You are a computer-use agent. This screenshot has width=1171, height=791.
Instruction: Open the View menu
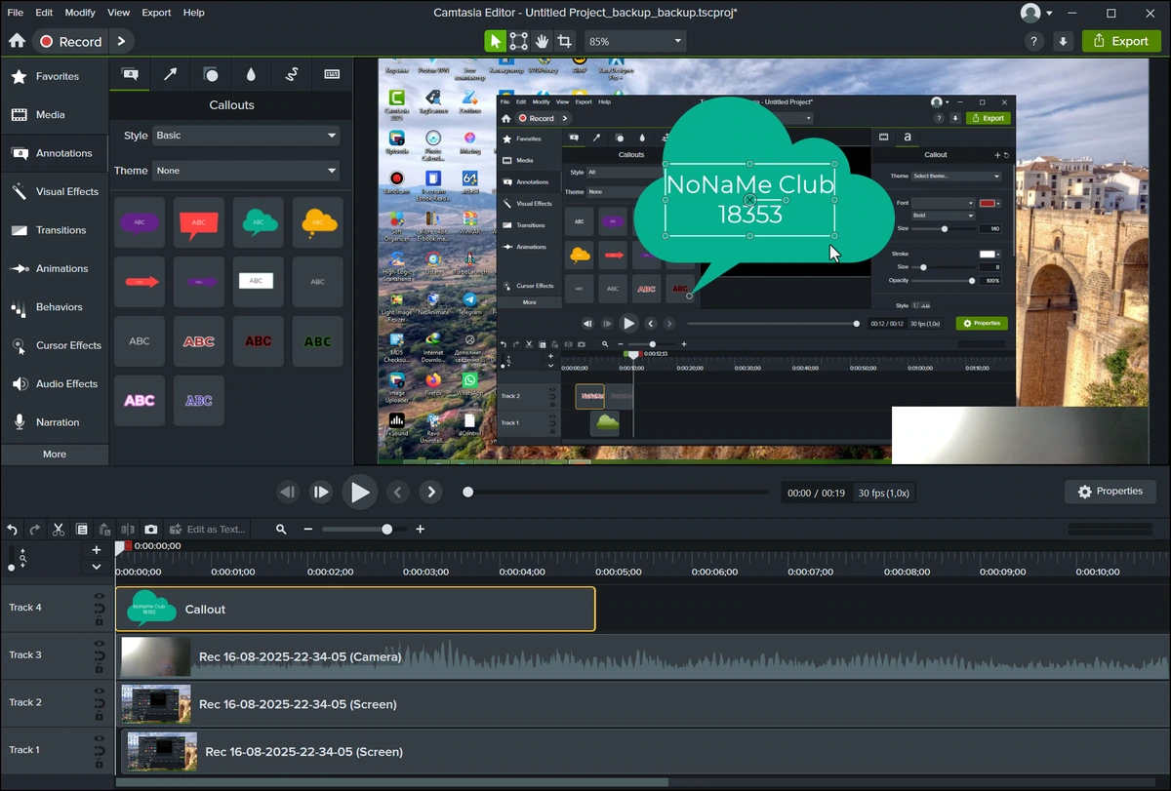coord(118,13)
